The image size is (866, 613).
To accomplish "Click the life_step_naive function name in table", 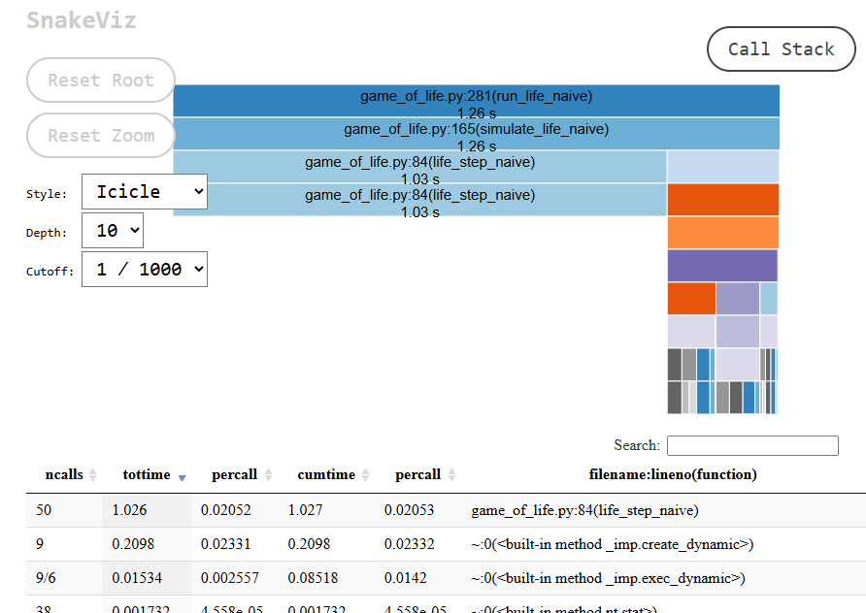I will click(584, 510).
